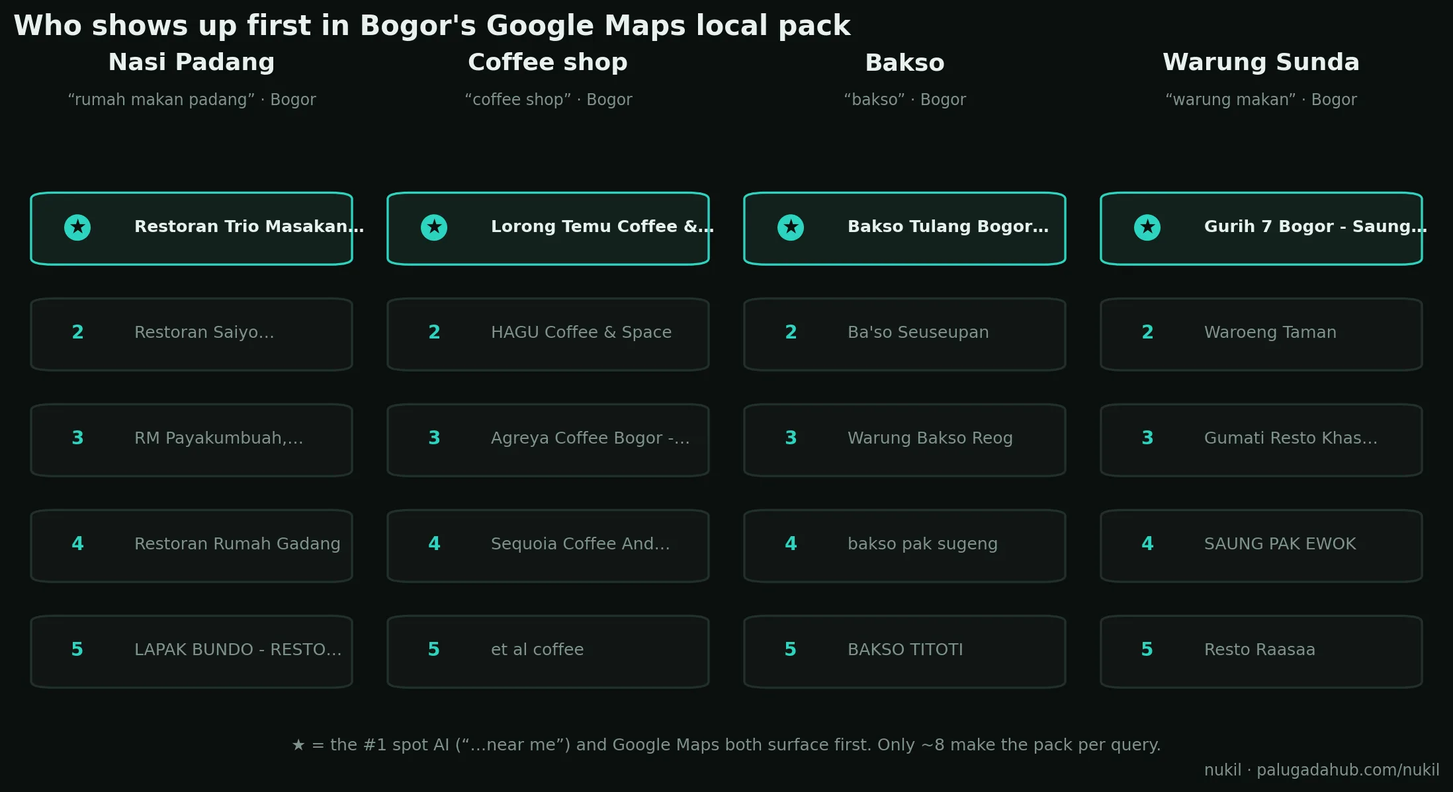
Task: Open the Restoran Saiyo entry
Action: click(x=191, y=335)
